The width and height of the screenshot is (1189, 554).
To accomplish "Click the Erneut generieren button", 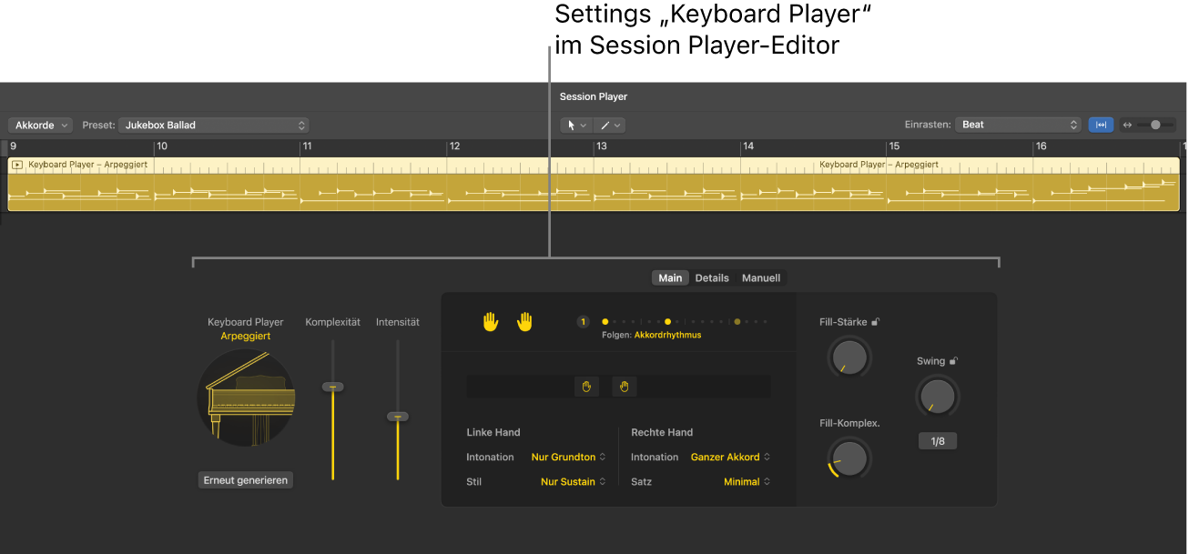I will 245,479.
